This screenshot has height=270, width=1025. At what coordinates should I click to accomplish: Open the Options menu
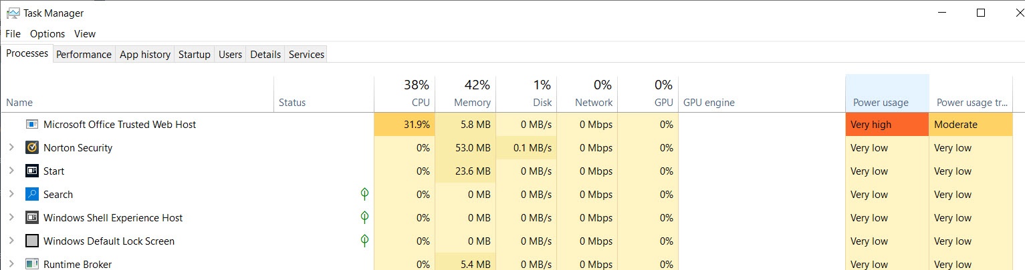click(47, 33)
